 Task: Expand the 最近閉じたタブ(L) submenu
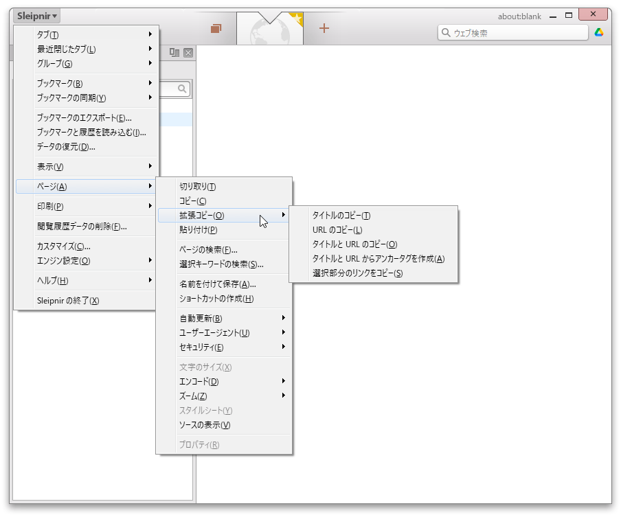[x=87, y=49]
